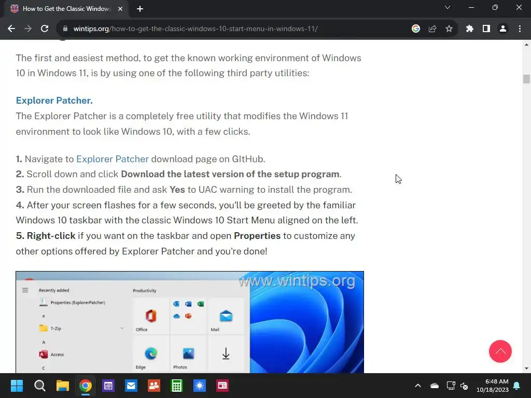Click the red scroll-to-top button
This screenshot has height=398, width=531.
500,351
